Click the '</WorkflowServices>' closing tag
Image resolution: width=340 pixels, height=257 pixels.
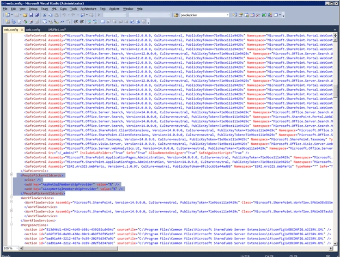pos(38,221)
